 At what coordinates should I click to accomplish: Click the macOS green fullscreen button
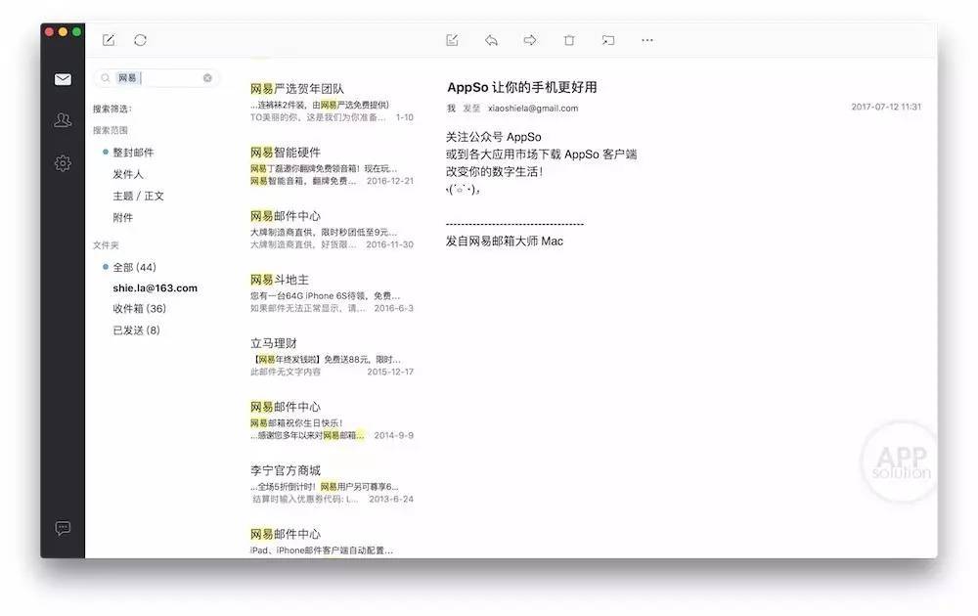(76, 32)
